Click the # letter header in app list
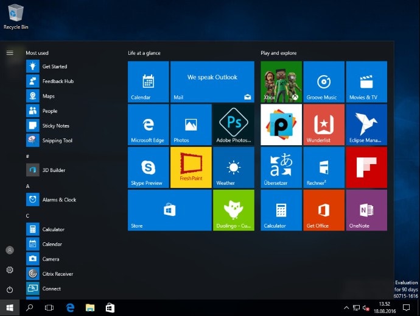Screen dimensions: 420x316 pyautogui.click(x=27, y=156)
